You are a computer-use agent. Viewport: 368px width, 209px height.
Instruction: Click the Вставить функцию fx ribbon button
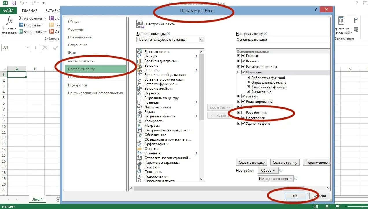[x=9, y=25]
